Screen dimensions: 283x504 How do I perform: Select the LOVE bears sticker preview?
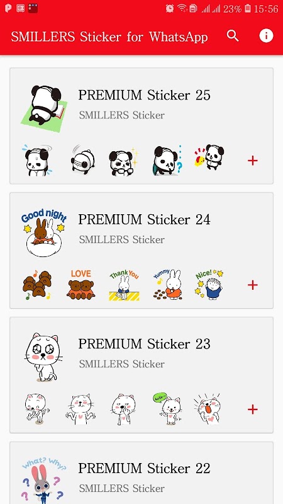point(81,285)
